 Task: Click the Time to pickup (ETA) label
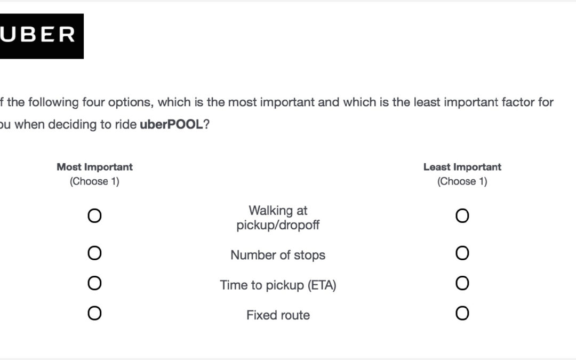tap(278, 285)
